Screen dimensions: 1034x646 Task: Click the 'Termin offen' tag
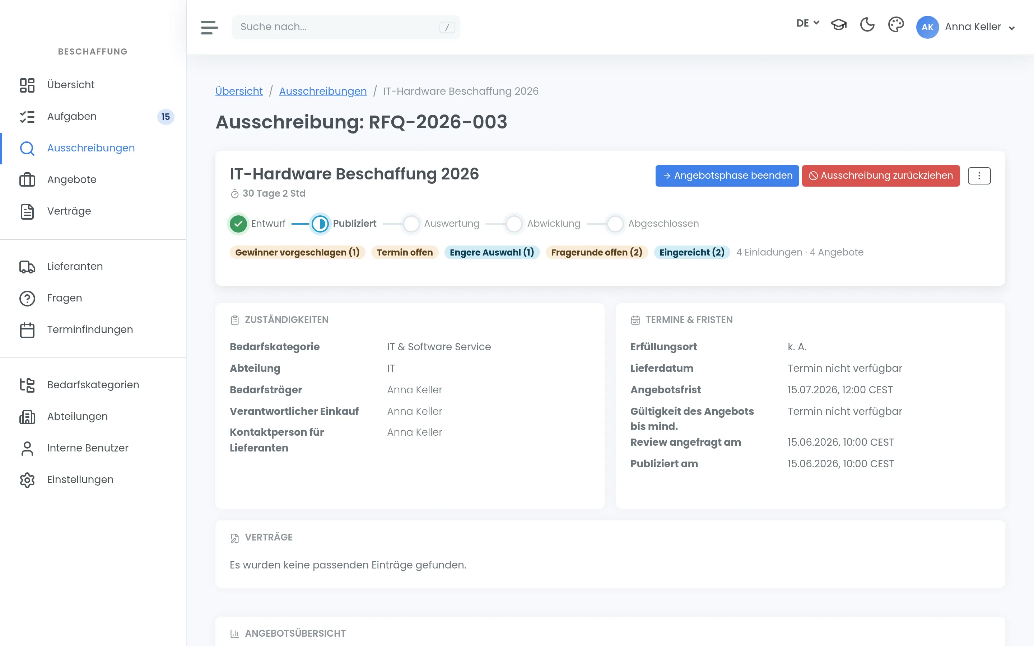[x=405, y=253]
